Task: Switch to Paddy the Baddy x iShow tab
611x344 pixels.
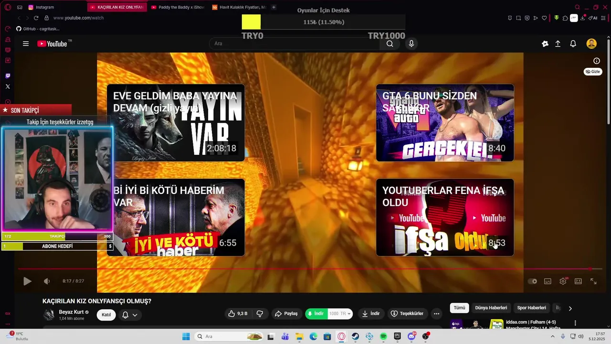Action: (x=177, y=7)
